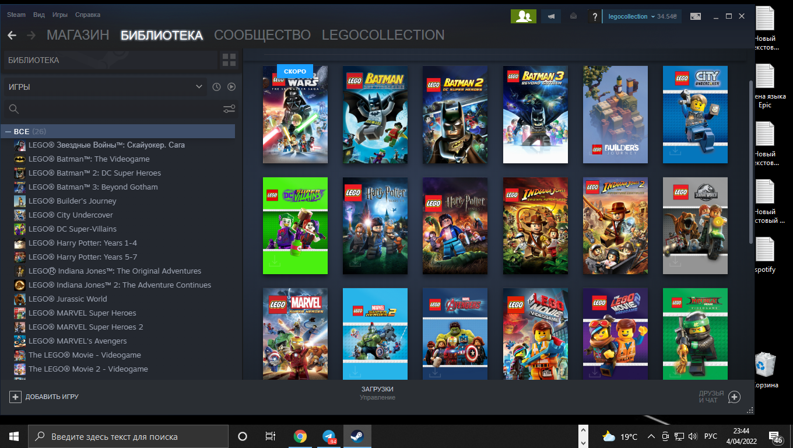This screenshot has height=448, width=793.
Task: Click the Windows taskbar search box
Action: [128, 436]
